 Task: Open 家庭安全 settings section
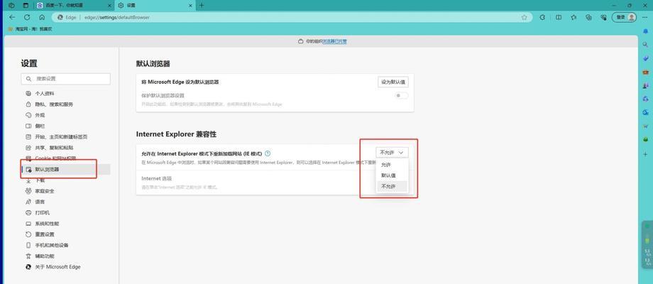pyautogui.click(x=66, y=191)
